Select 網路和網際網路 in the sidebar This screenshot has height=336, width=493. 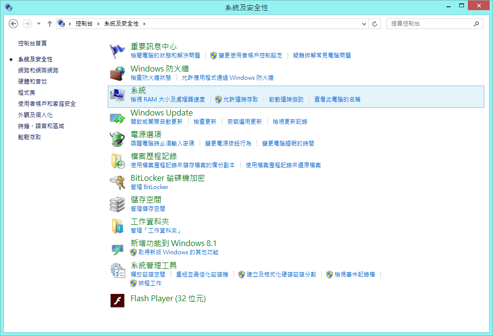(x=38, y=71)
